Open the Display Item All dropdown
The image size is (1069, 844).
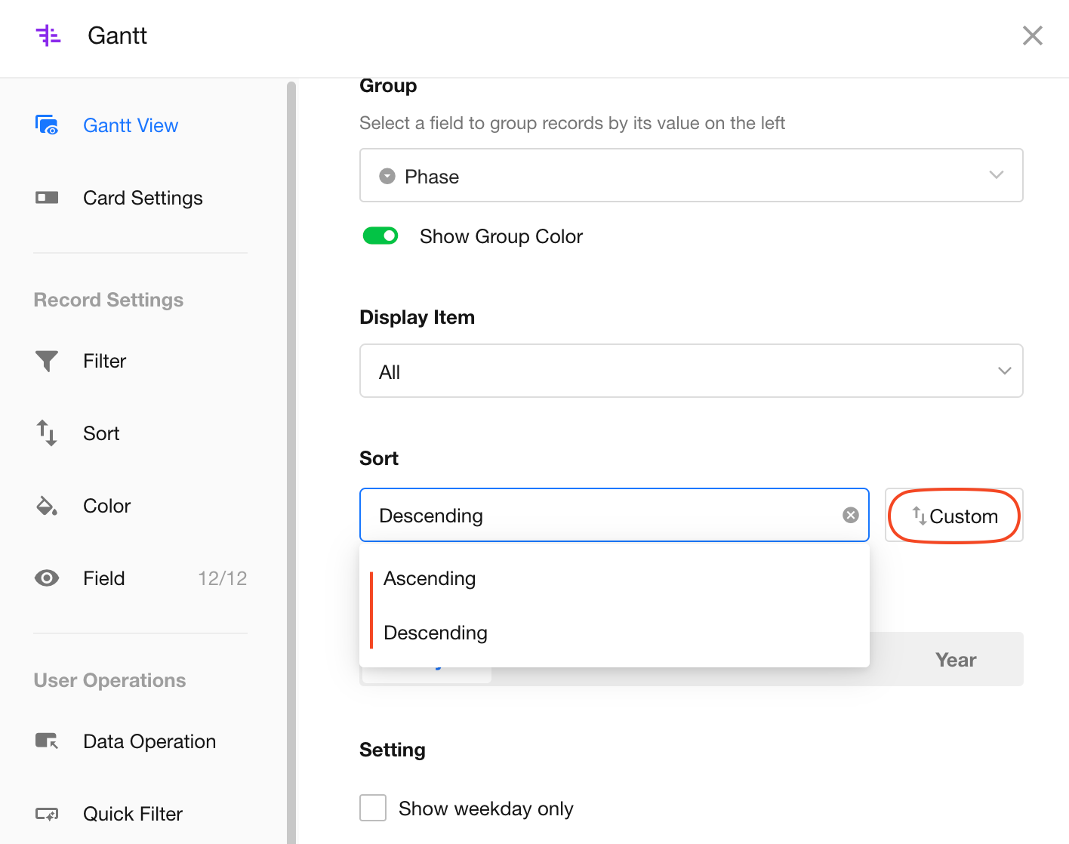tap(691, 371)
